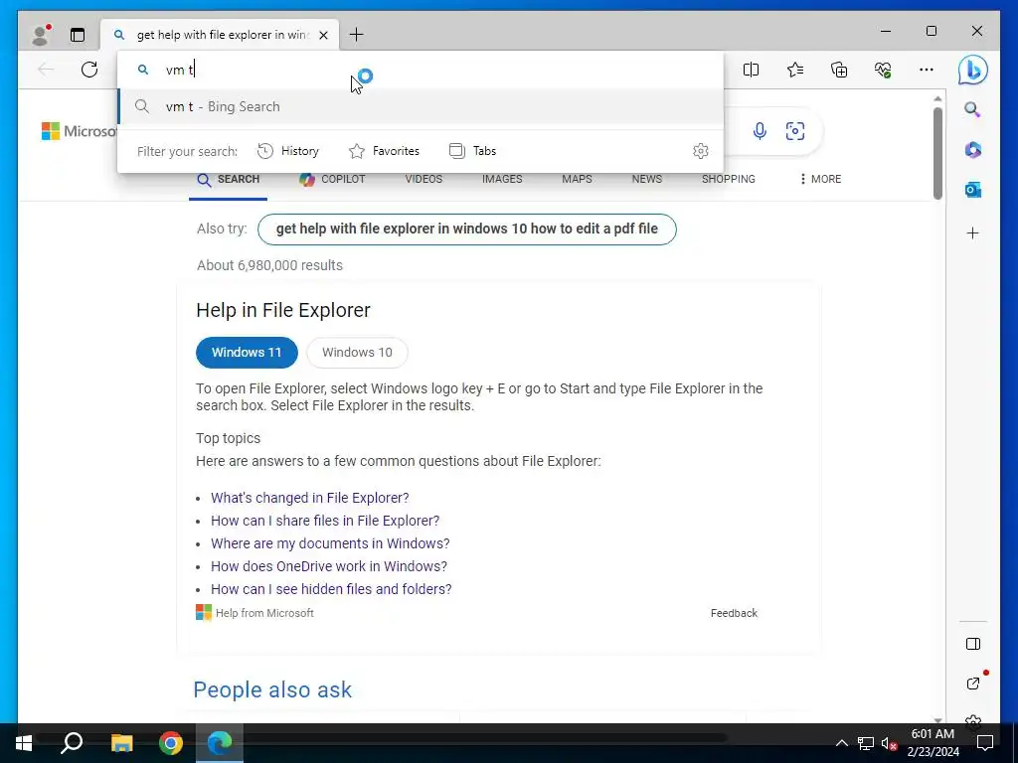Click 'About 6,980,000 results' text

269,265
